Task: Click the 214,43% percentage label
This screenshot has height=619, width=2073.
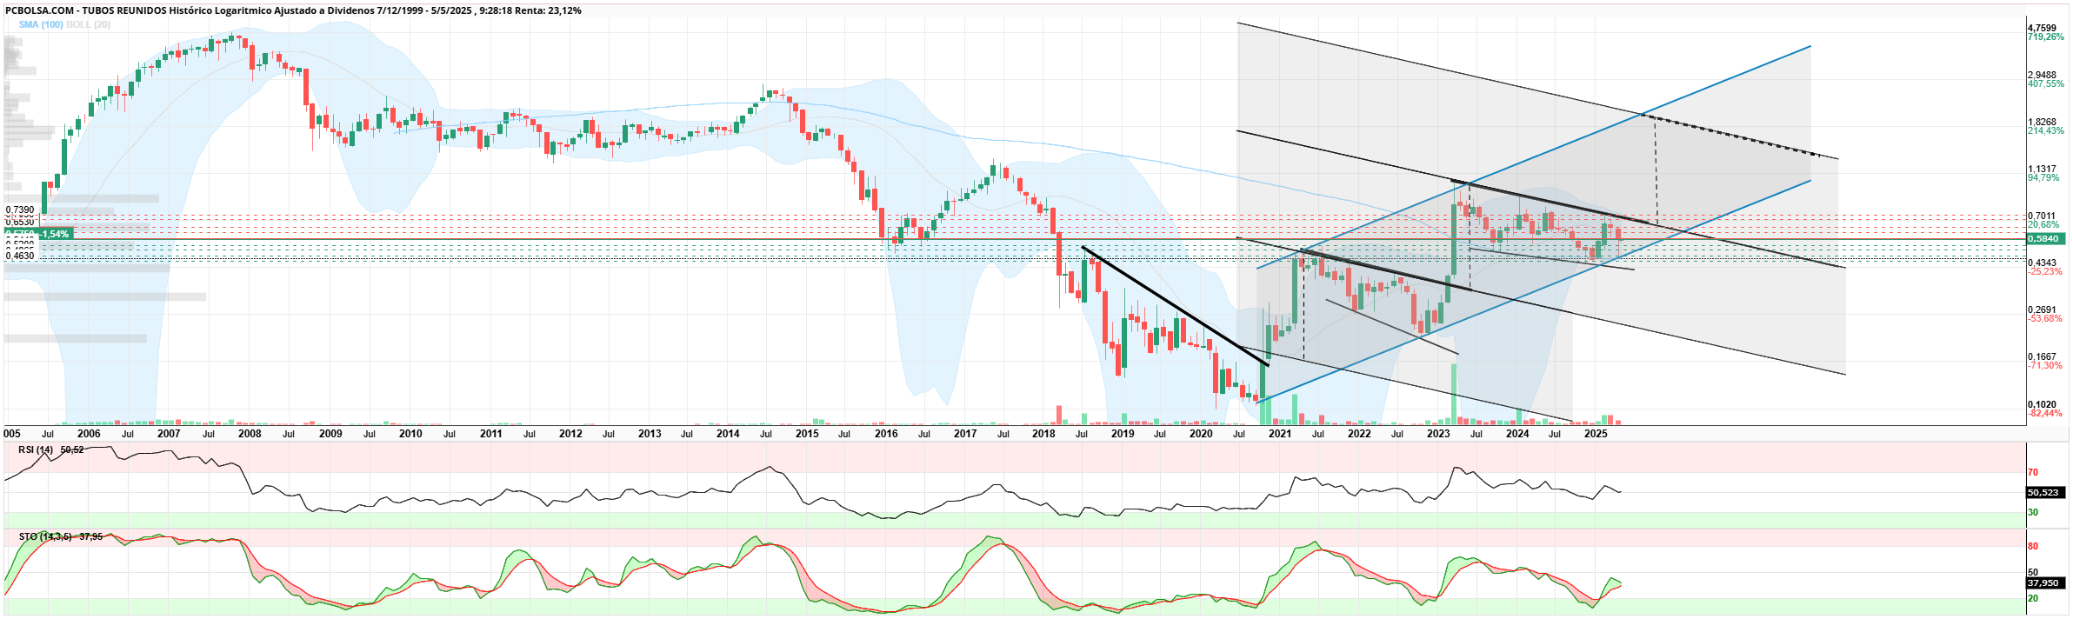Action: point(2045,131)
